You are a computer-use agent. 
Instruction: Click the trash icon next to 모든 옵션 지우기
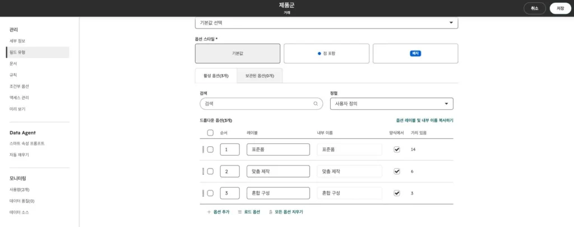(271, 212)
